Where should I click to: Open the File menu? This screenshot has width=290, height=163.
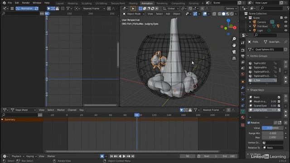tap(10, 3)
